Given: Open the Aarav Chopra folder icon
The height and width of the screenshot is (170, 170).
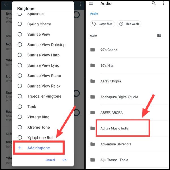Looking at the screenshot, I should click(93, 81).
